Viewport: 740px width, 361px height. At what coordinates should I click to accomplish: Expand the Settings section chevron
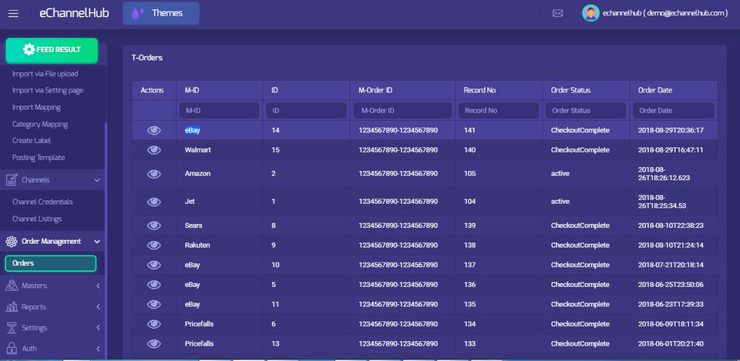click(98, 328)
